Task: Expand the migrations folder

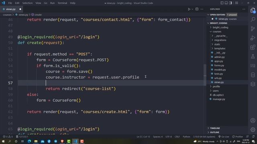Action: (x=212, y=40)
